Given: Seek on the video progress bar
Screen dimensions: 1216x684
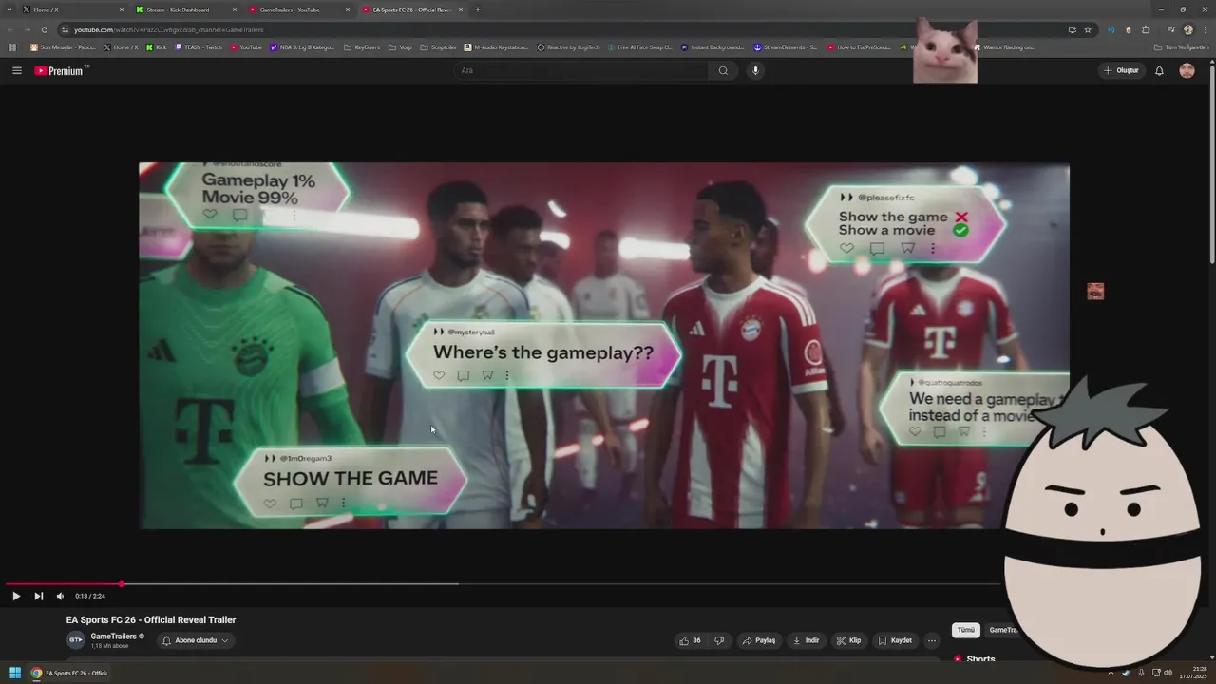Looking at the screenshot, I should 503,583.
